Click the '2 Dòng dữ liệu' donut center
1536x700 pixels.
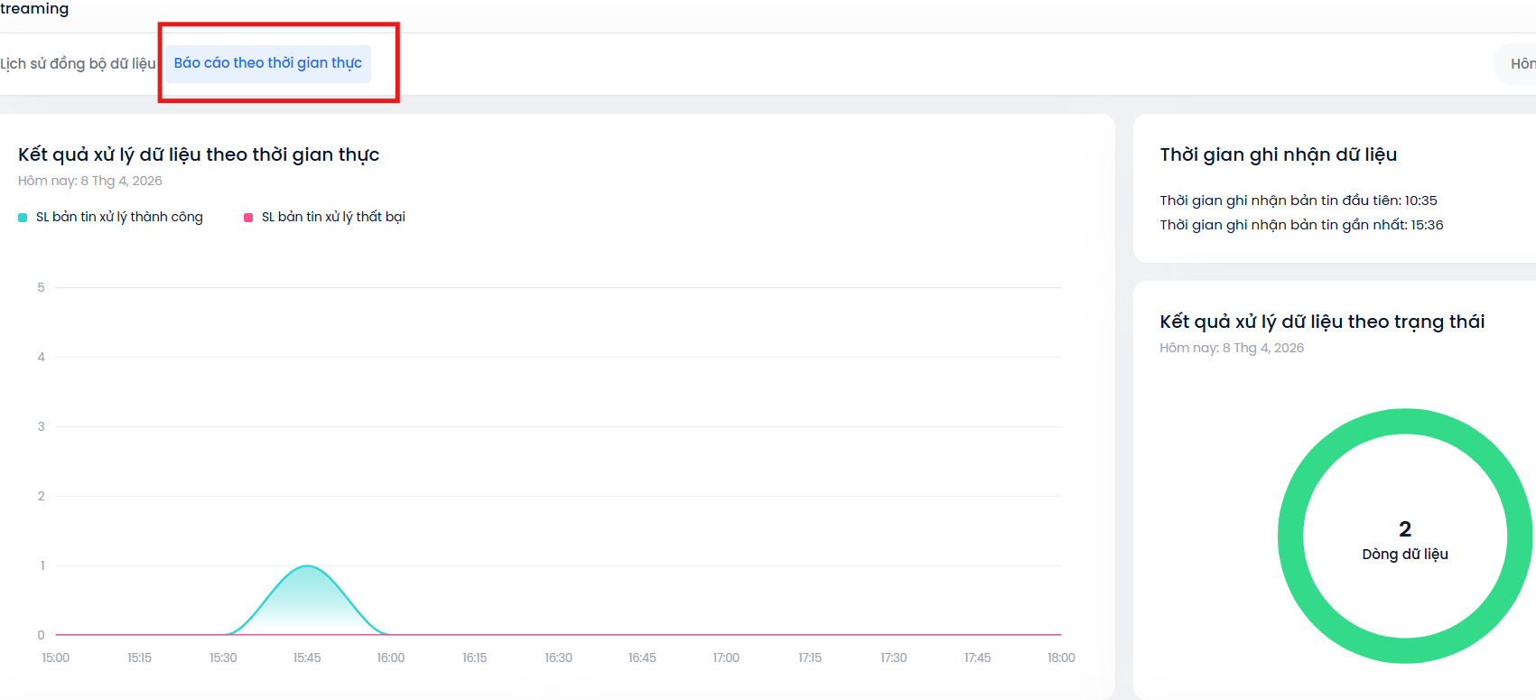(x=1405, y=540)
